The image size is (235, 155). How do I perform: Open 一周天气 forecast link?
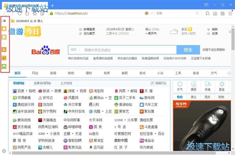tap(151, 33)
